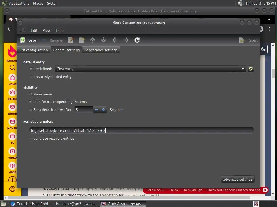Click the Chromium back arrow
Viewport: 277px width, 207px height.
tap(9, 29)
